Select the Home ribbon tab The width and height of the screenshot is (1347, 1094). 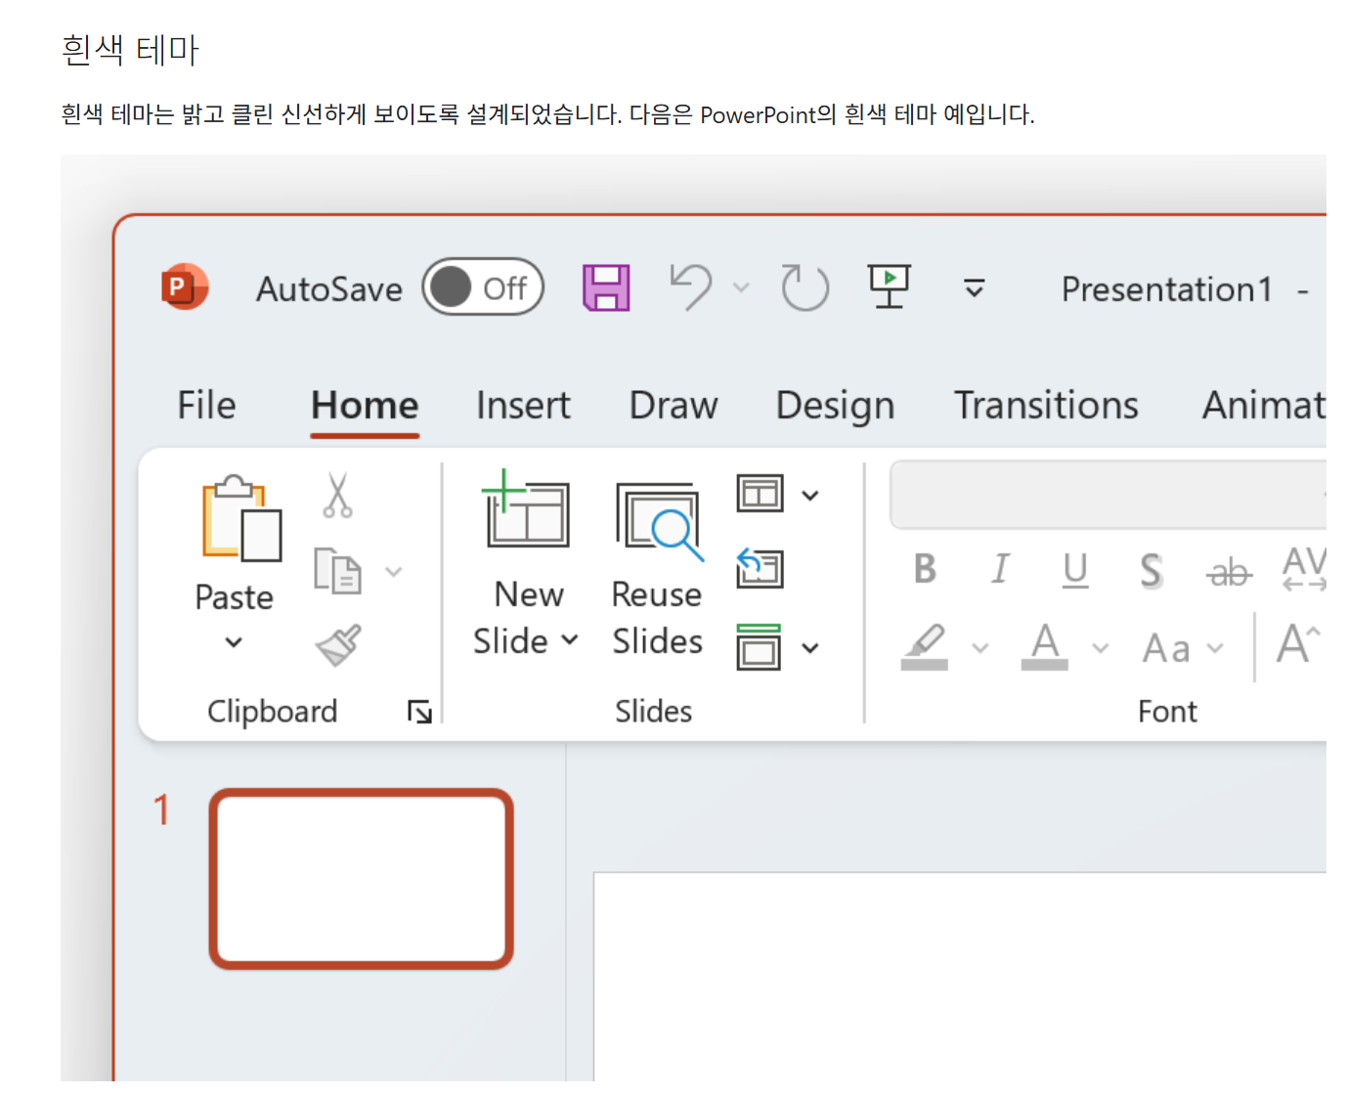365,406
